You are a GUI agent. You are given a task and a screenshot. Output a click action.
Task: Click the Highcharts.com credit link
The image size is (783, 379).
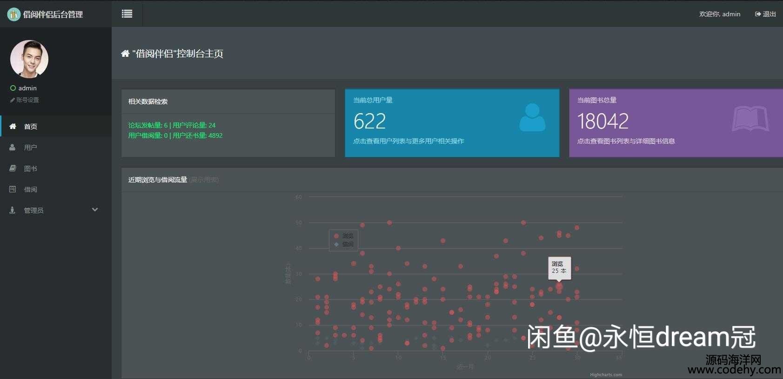[x=606, y=375]
